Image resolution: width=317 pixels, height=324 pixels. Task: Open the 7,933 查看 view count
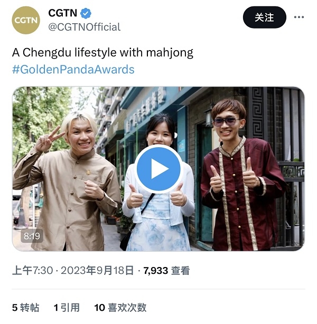click(166, 270)
